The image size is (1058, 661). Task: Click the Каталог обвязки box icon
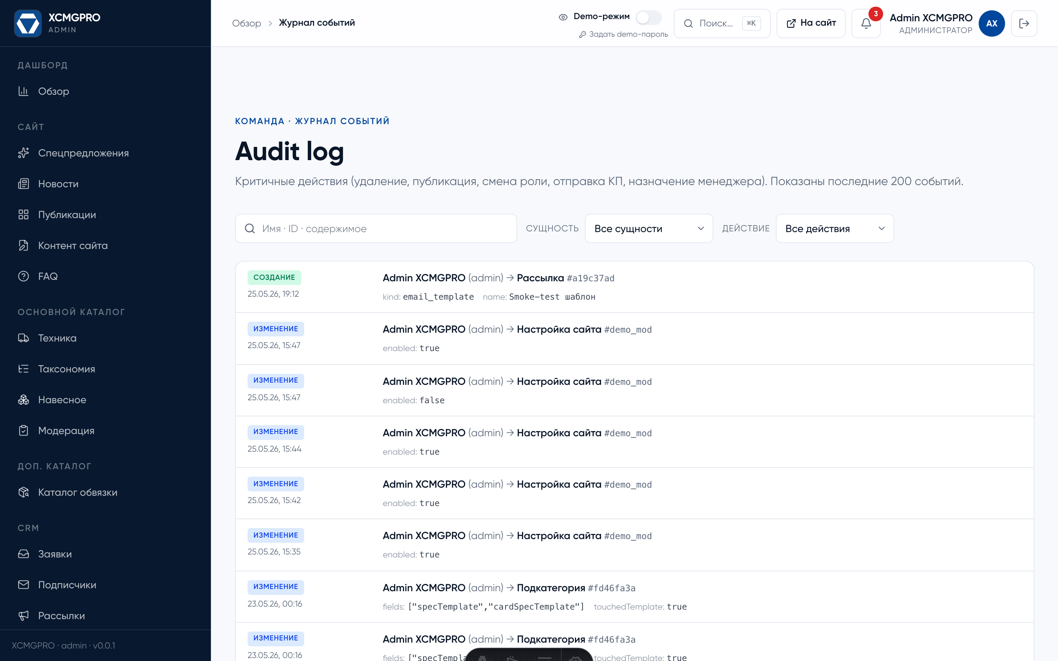coord(24,492)
